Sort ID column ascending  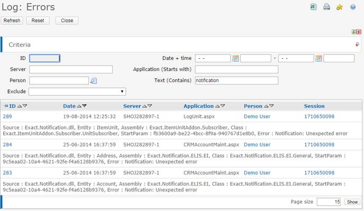(x=20, y=106)
